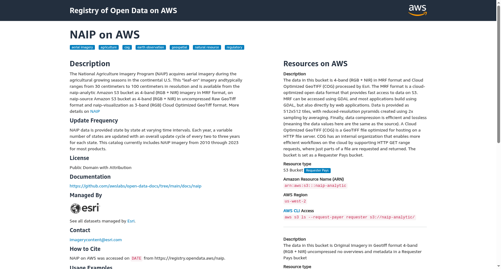Image resolution: width=501 pixels, height=269 pixels.
Task: Open the GitHub documentation link
Action: pos(136,186)
